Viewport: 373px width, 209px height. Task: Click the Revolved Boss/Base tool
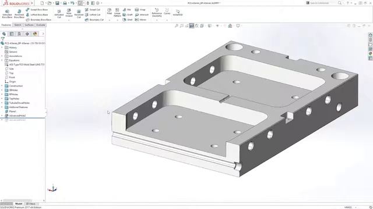click(19, 14)
